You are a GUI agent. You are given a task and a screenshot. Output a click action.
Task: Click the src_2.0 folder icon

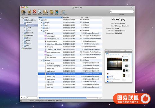44,28
